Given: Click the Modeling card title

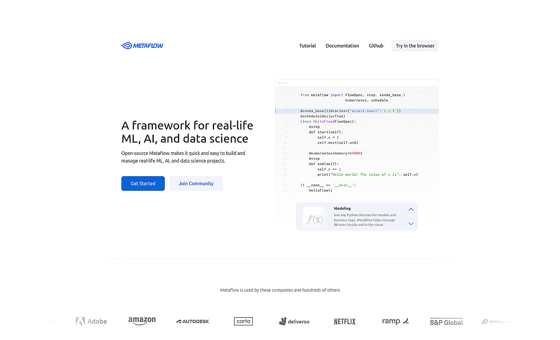Looking at the screenshot, I should (342, 209).
